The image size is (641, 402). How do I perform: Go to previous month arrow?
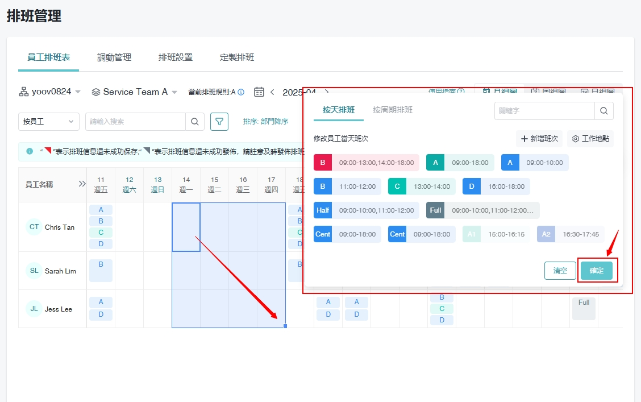click(x=273, y=92)
